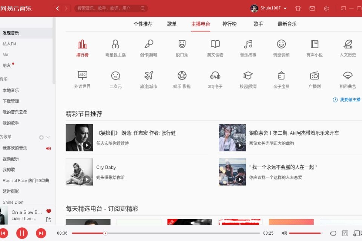Click the back navigation arrow
Screen dimensions: 362x241
point(57,8)
